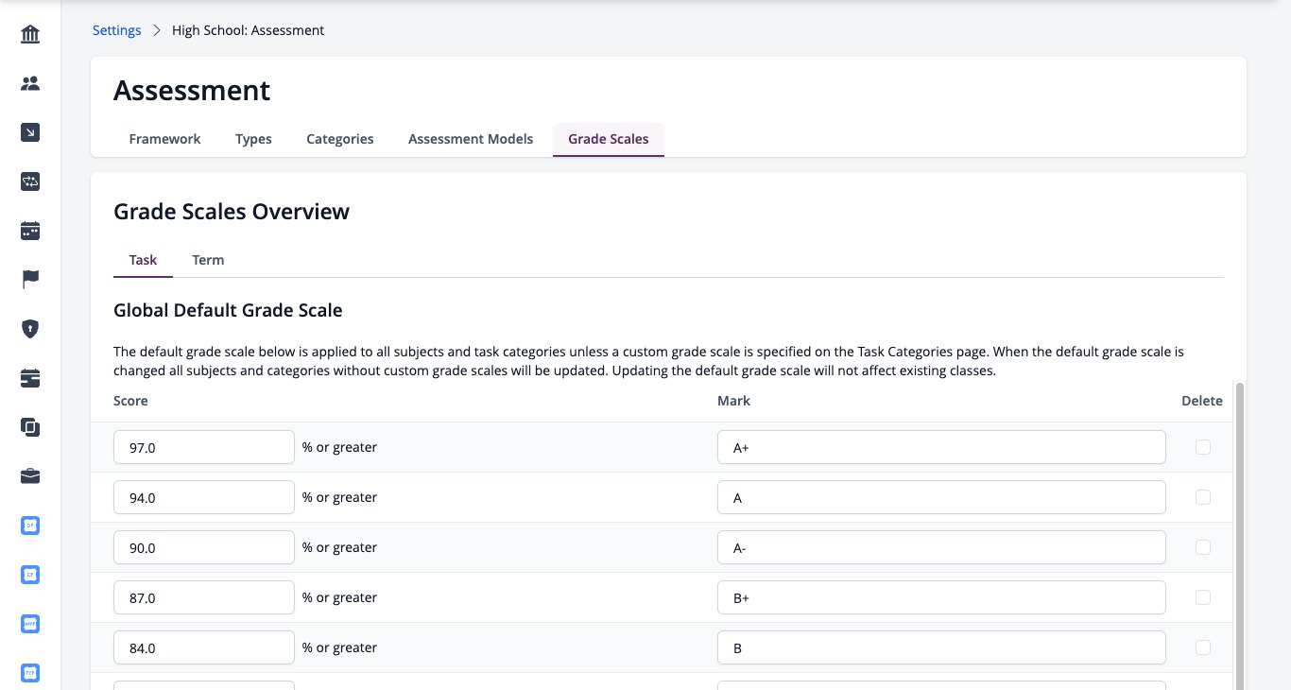
Task: Click the A+ mark input field
Action: point(941,447)
